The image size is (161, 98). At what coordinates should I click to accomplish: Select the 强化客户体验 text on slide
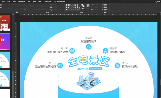pyautogui.click(x=117, y=52)
